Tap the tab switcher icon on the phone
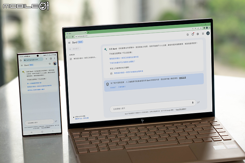 click(51, 59)
